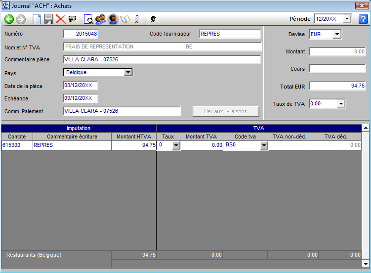Image resolution: width=371 pixels, height=273 pixels.
Task: Click the new document icon
Action: [x=37, y=19]
